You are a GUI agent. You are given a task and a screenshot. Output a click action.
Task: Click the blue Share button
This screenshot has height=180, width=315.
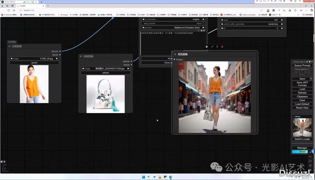[300, 152]
